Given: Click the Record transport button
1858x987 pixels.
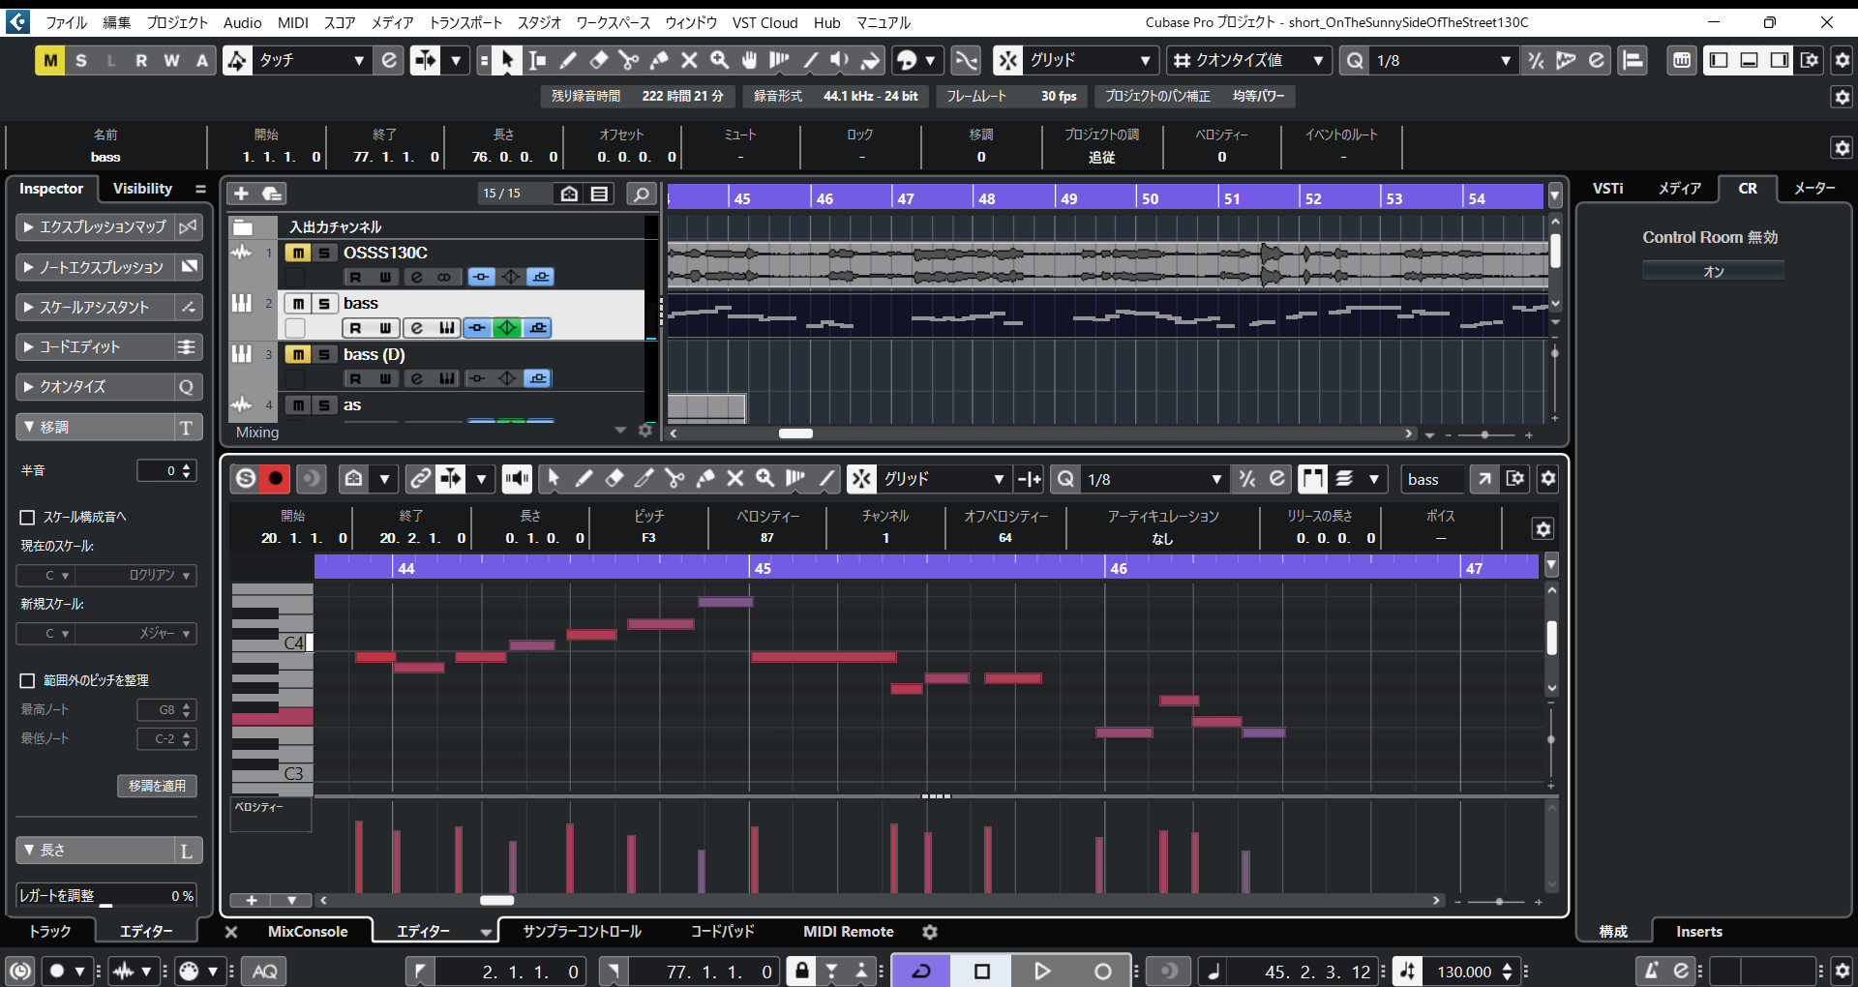Looking at the screenshot, I should click(x=1102, y=971).
